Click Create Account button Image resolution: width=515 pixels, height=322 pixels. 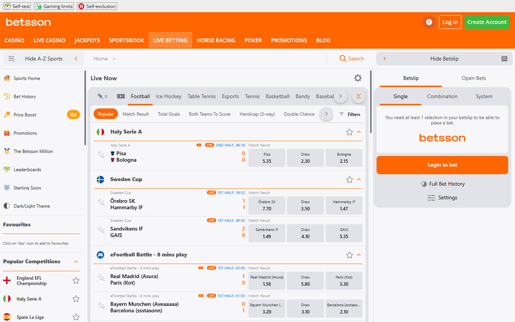(487, 22)
